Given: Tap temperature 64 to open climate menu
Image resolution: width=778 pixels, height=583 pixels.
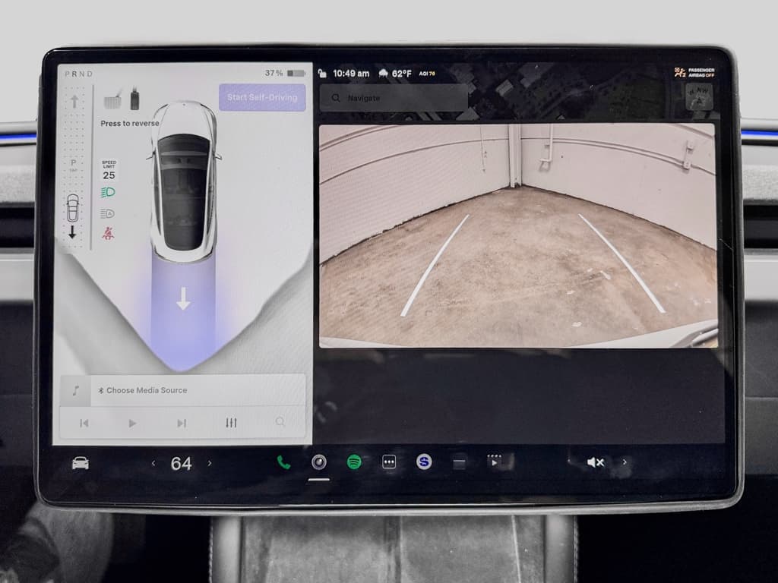Looking at the screenshot, I should click(x=181, y=463).
